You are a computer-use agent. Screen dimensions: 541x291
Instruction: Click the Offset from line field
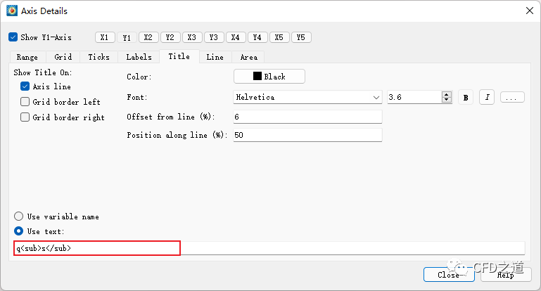(x=307, y=117)
